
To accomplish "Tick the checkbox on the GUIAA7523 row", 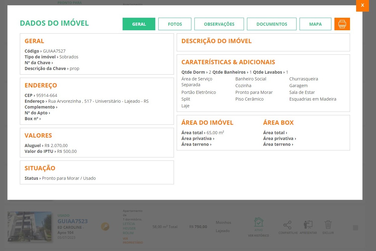I will pyautogui.click(x=355, y=228).
